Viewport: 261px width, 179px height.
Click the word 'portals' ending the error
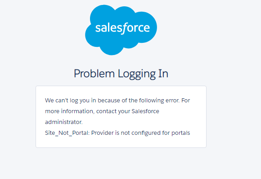[x=181, y=133]
